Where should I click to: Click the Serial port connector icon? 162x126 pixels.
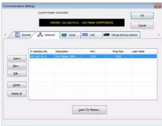[x=64, y=35]
